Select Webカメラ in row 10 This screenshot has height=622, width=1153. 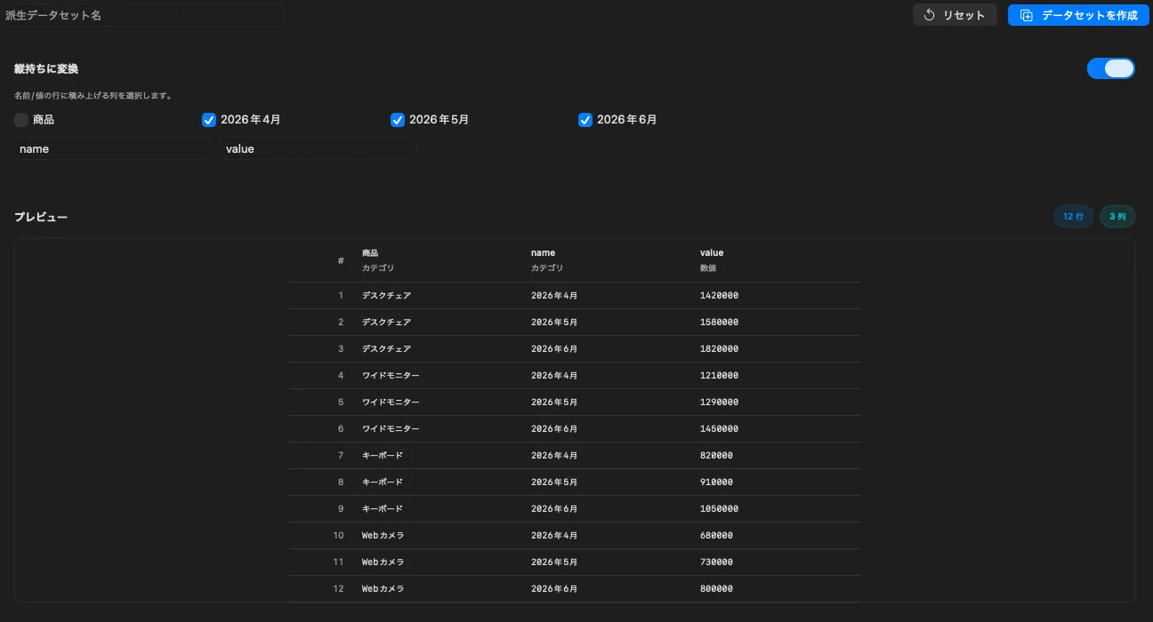coord(383,536)
